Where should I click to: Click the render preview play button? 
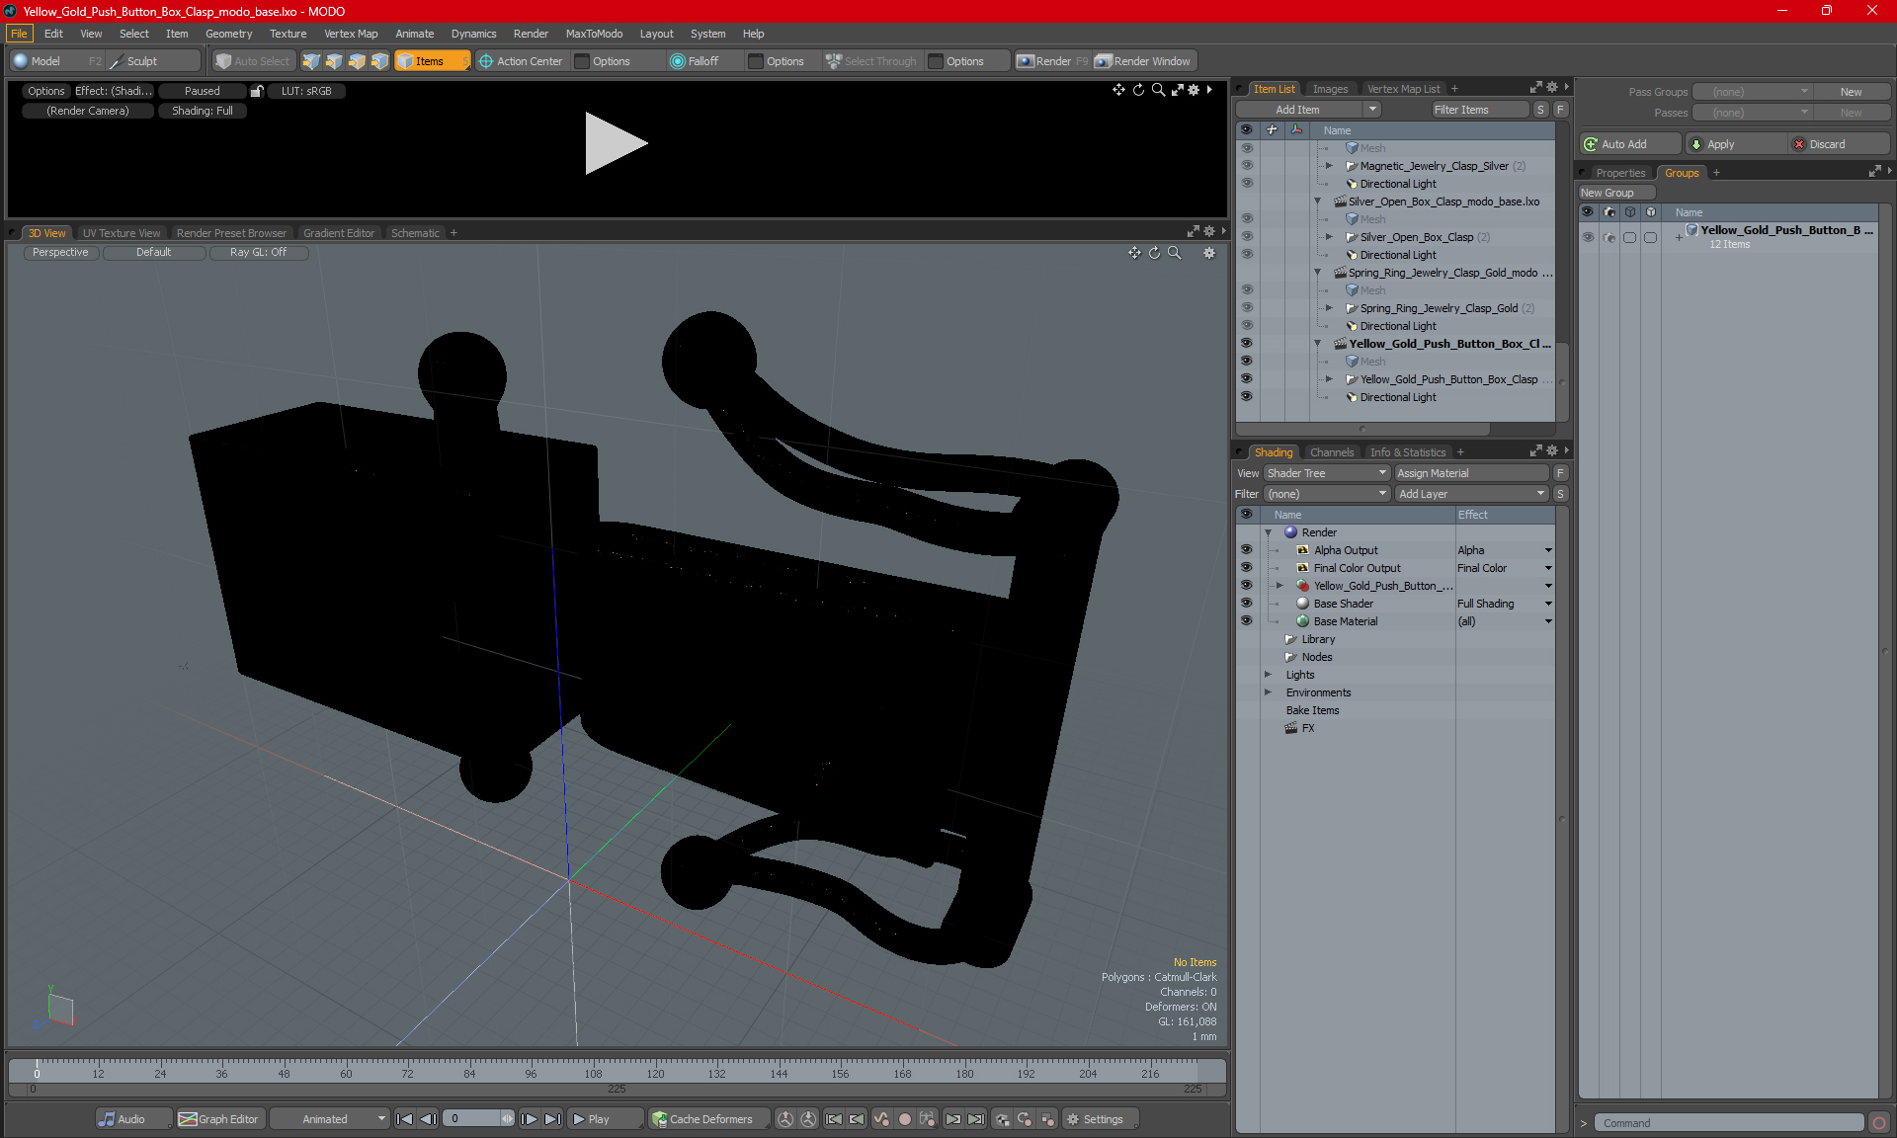(615, 143)
